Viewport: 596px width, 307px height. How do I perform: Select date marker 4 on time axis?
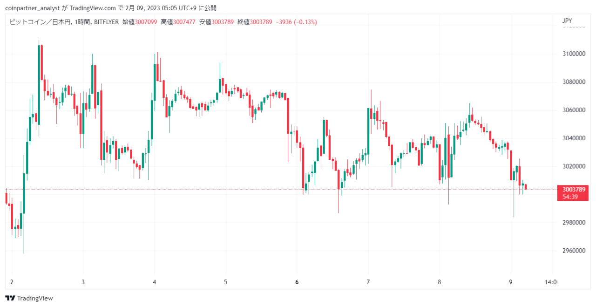(x=154, y=282)
